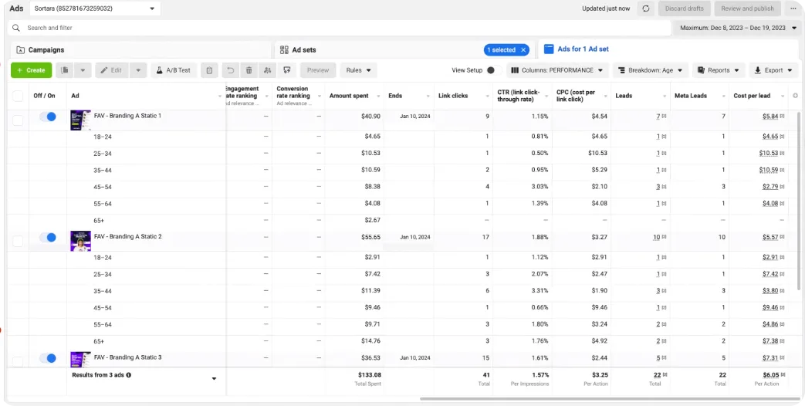Image resolution: width=805 pixels, height=406 pixels.
Task: Click the vertical scrollbar on the right
Action: 800,200
